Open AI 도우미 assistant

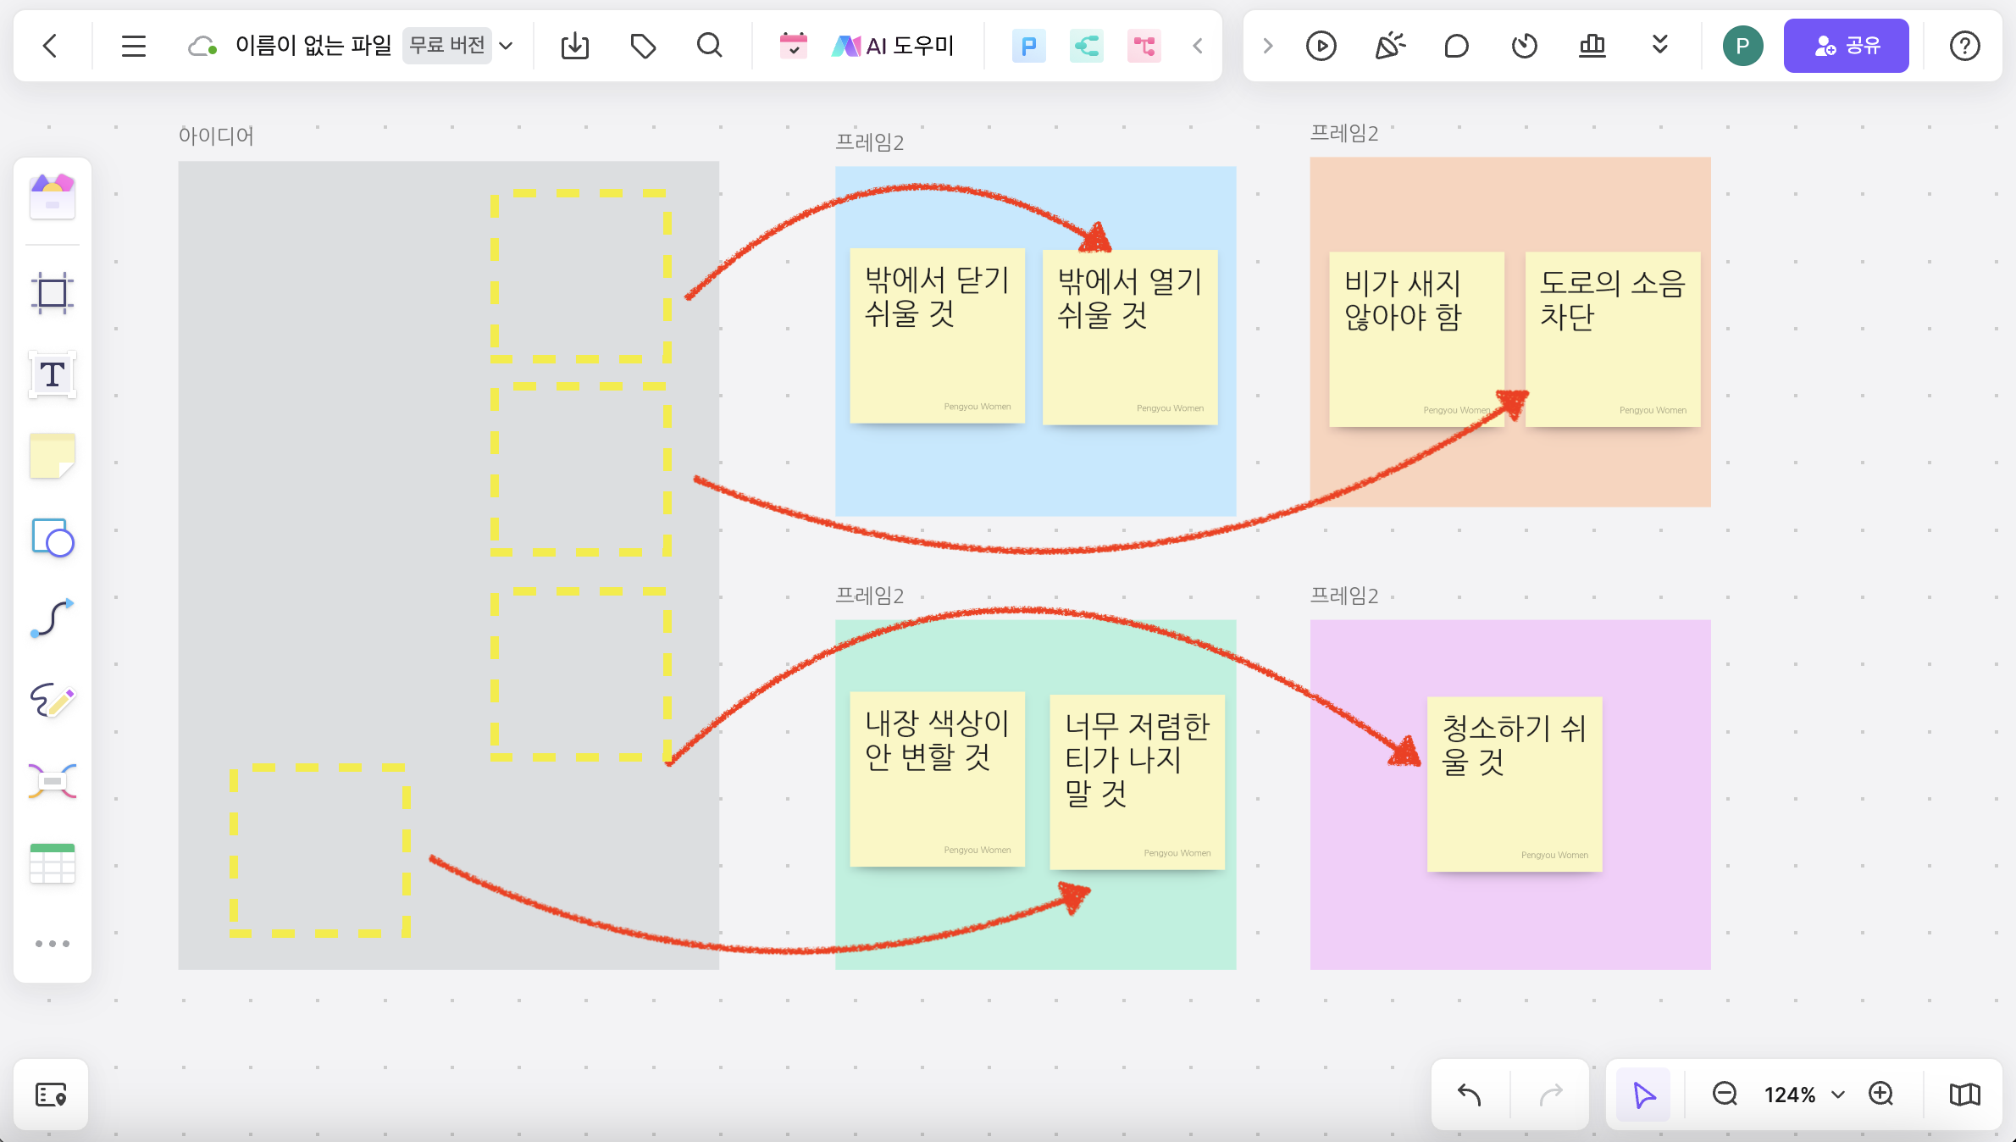[x=893, y=46]
